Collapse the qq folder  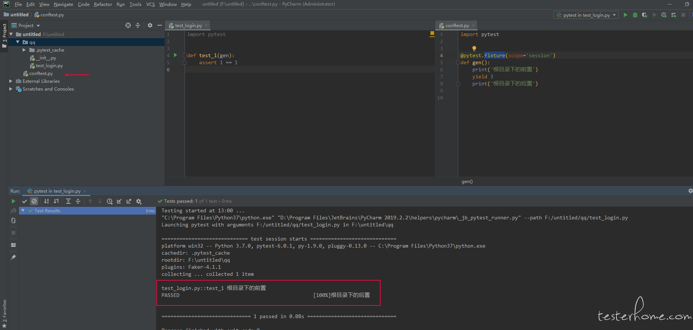point(18,42)
